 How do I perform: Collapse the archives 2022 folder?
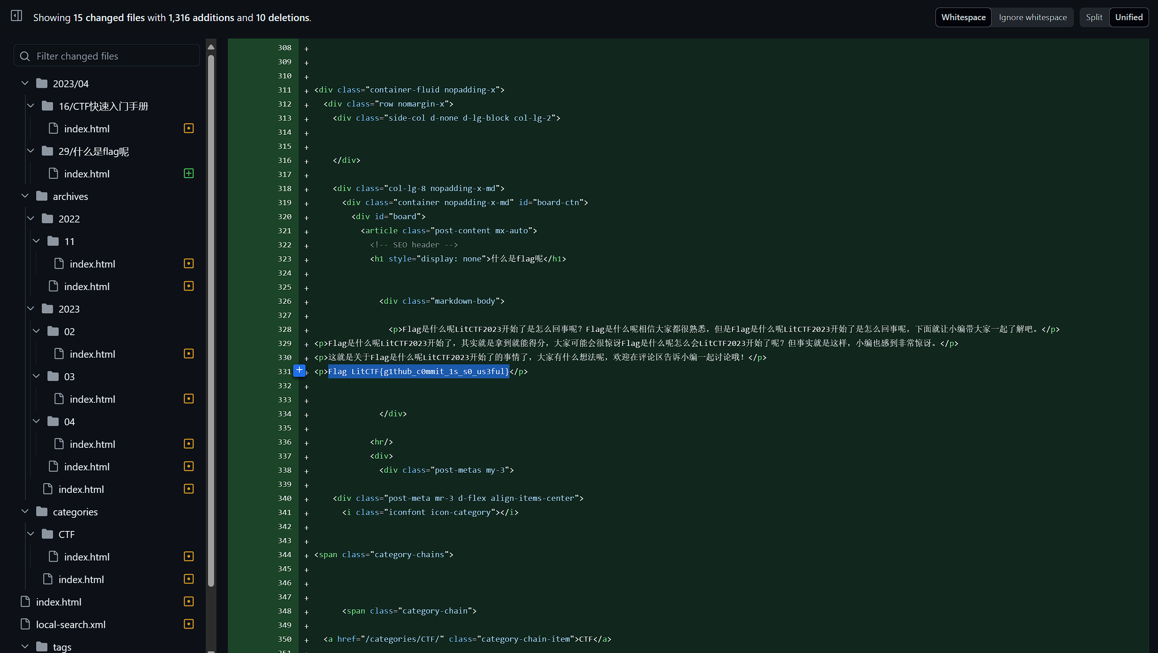[31, 219]
